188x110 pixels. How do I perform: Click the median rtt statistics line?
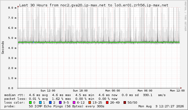[x=85, y=95]
